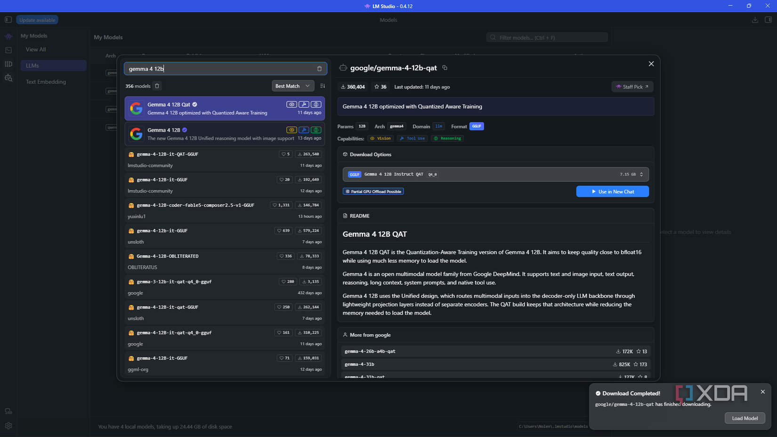Viewport: 777px width, 437px height.
Task: Click the models folder path in the status bar
Action: point(553,427)
